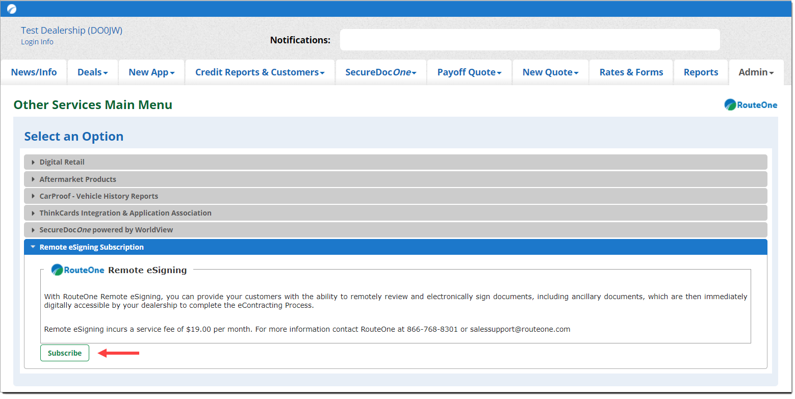Click the RouteOne logo beside the page title
Image resolution: width=795 pixels, height=399 pixels.
(x=751, y=105)
